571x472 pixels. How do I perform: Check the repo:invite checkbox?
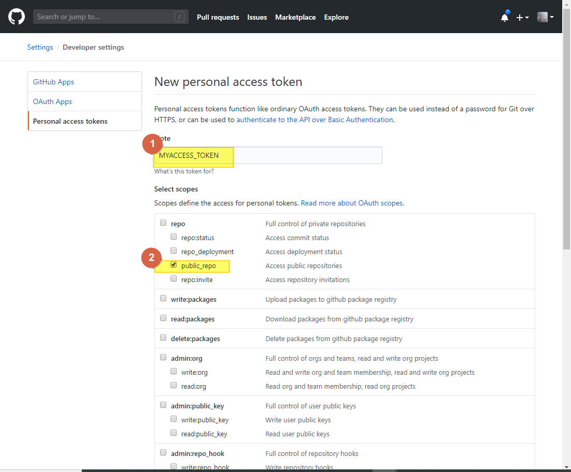tap(174, 278)
